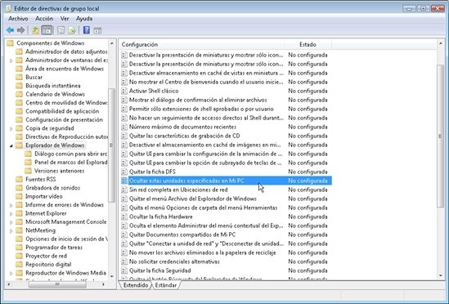Go up one level with the folder toolbar icon
Screen dimensions: 449x304
coord(35,30)
